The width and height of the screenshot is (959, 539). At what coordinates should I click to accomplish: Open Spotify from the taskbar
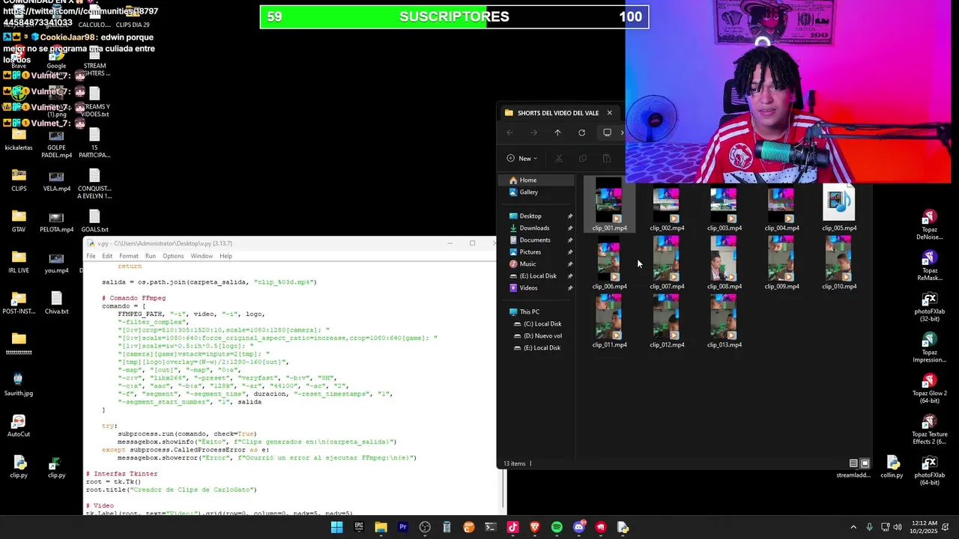[557, 527]
